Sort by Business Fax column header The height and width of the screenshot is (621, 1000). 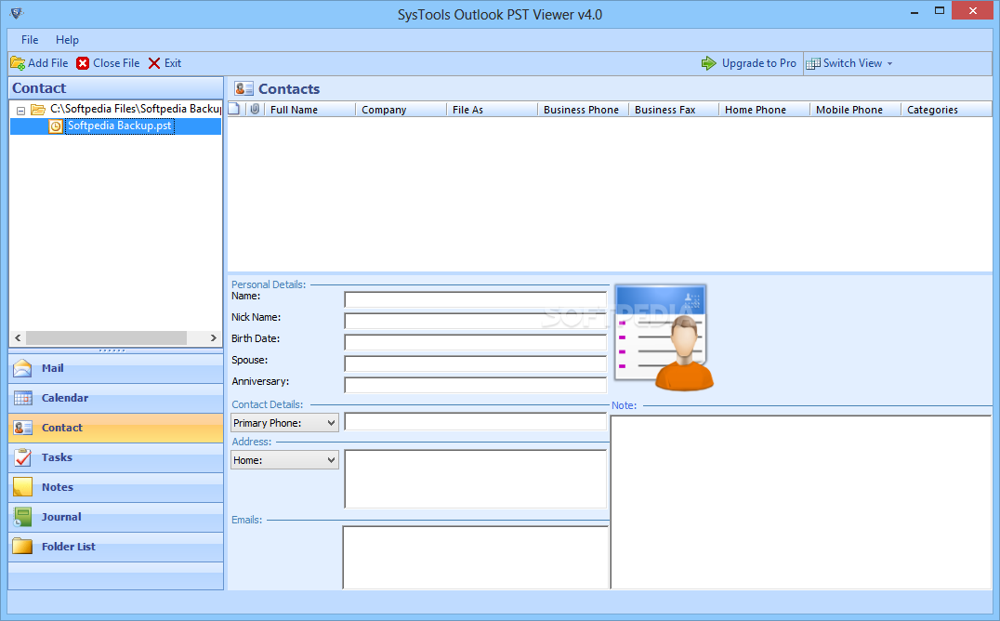(674, 110)
